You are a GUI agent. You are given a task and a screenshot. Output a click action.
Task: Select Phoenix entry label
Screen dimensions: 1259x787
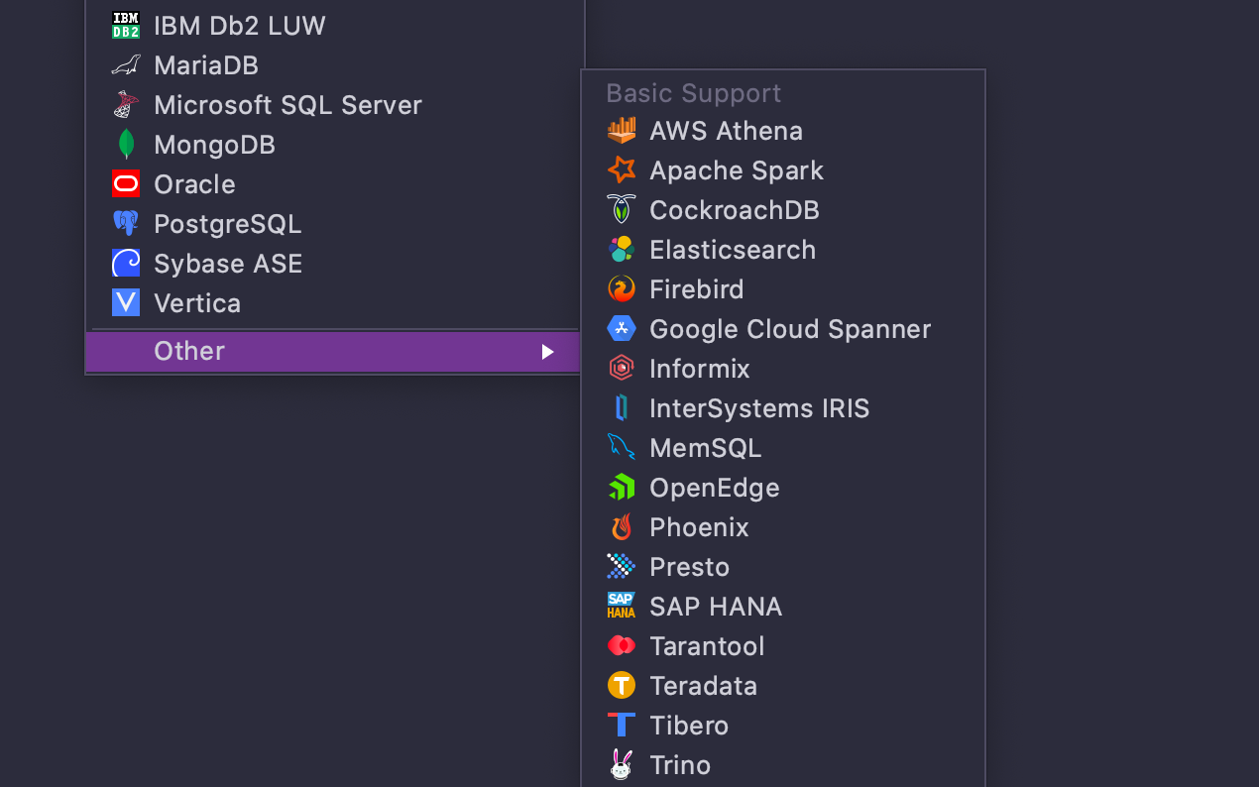(699, 527)
